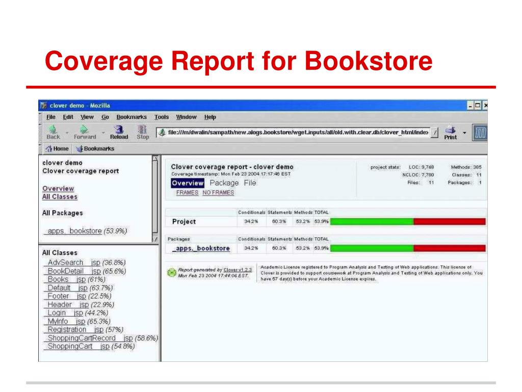
Task: Click the Print icon
Action: (450, 129)
